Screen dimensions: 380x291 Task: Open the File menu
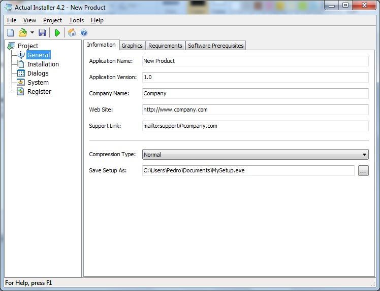pos(12,20)
